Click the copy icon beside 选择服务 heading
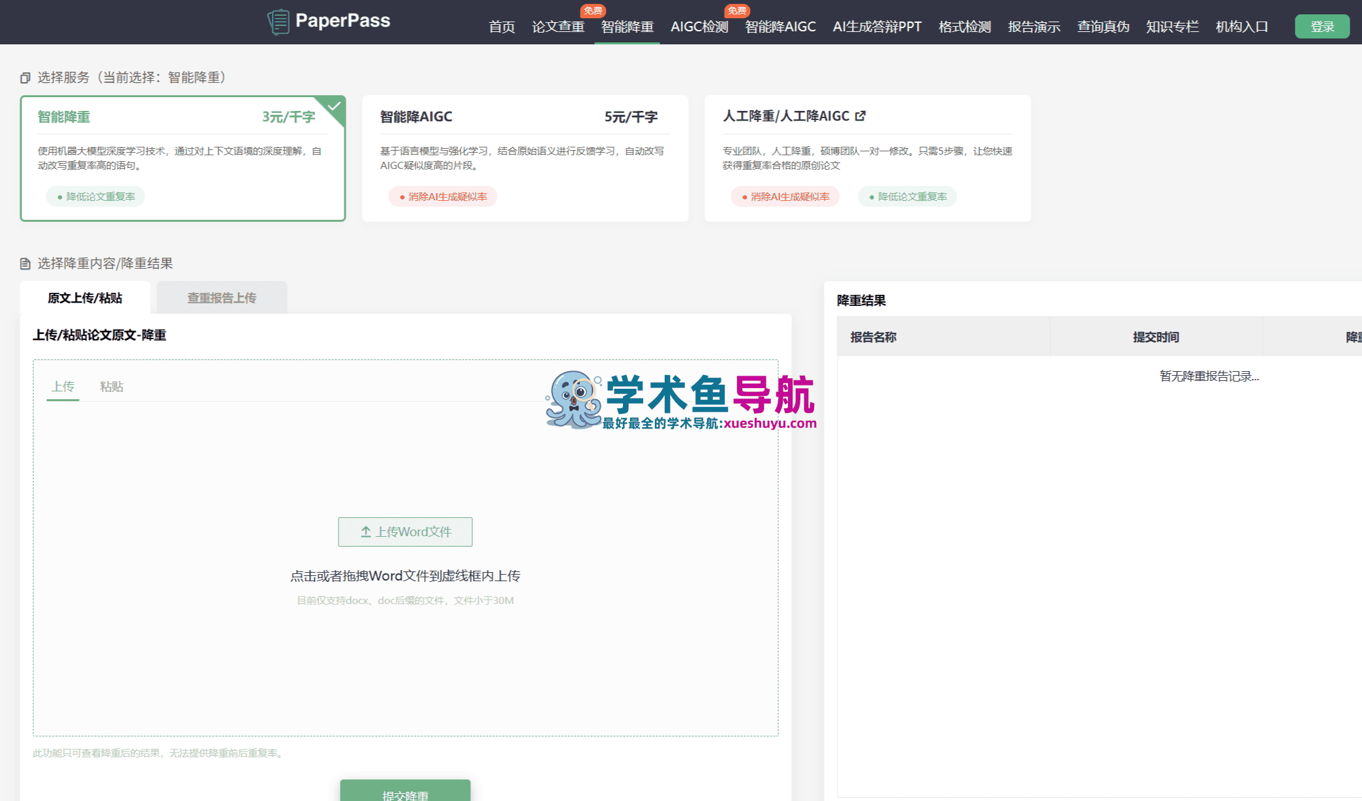1362x801 pixels. (x=25, y=78)
